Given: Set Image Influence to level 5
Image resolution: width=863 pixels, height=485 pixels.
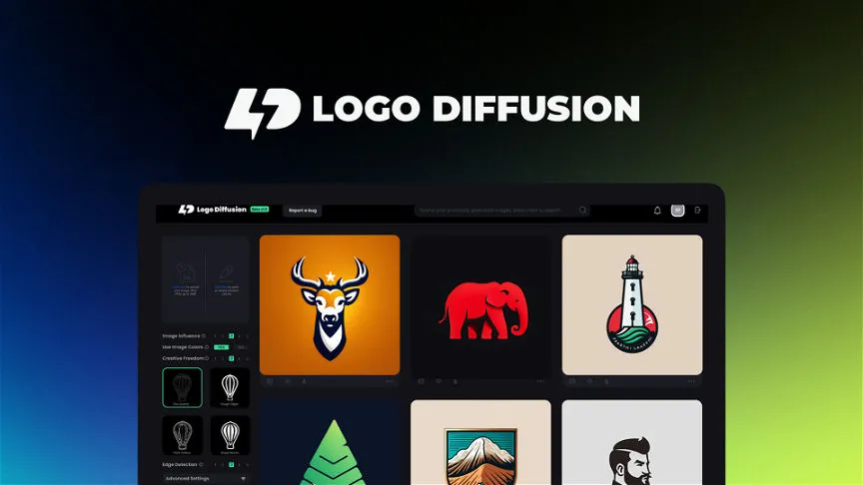Looking at the screenshot, I should click(x=247, y=336).
